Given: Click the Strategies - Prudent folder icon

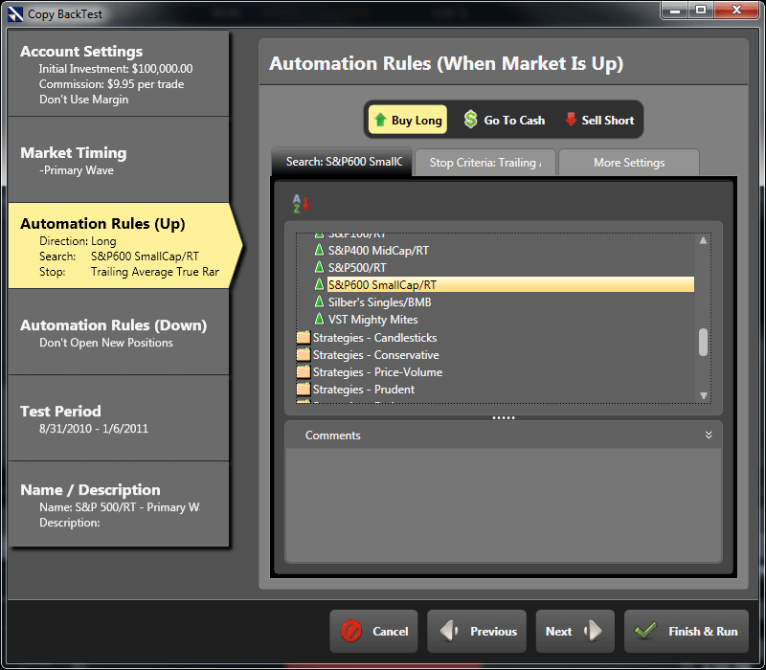Looking at the screenshot, I should (x=304, y=390).
